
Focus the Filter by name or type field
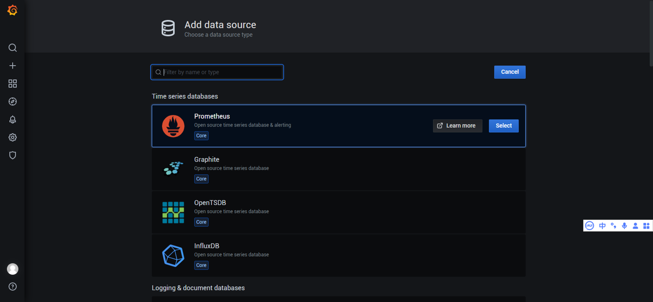pyautogui.click(x=217, y=72)
